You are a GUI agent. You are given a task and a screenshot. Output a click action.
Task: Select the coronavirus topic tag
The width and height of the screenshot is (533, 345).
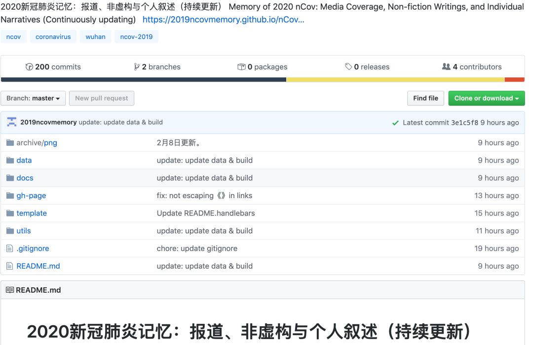click(53, 36)
